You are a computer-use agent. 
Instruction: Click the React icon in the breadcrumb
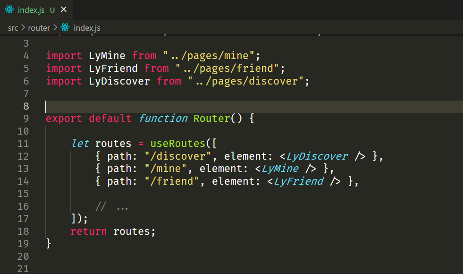coord(65,27)
